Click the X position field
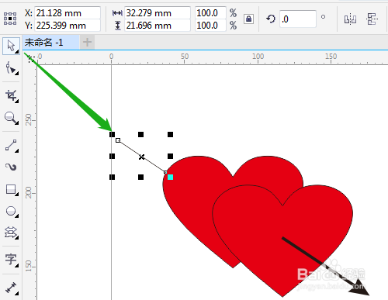This screenshot has height=300, width=388. 68,13
